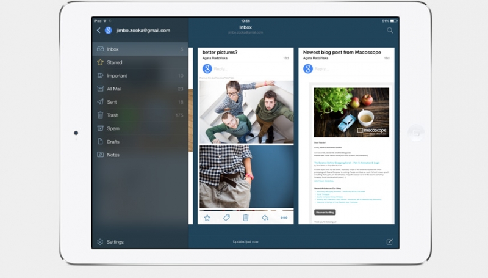Click the 'Updated just now' status text
The width and height of the screenshot is (488, 278).
click(246, 241)
